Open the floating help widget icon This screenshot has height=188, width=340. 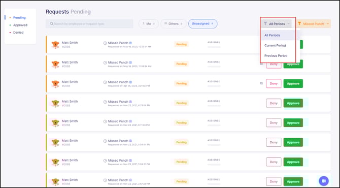pyautogui.click(x=324, y=181)
